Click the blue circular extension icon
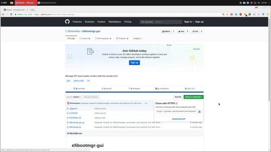 236,14
